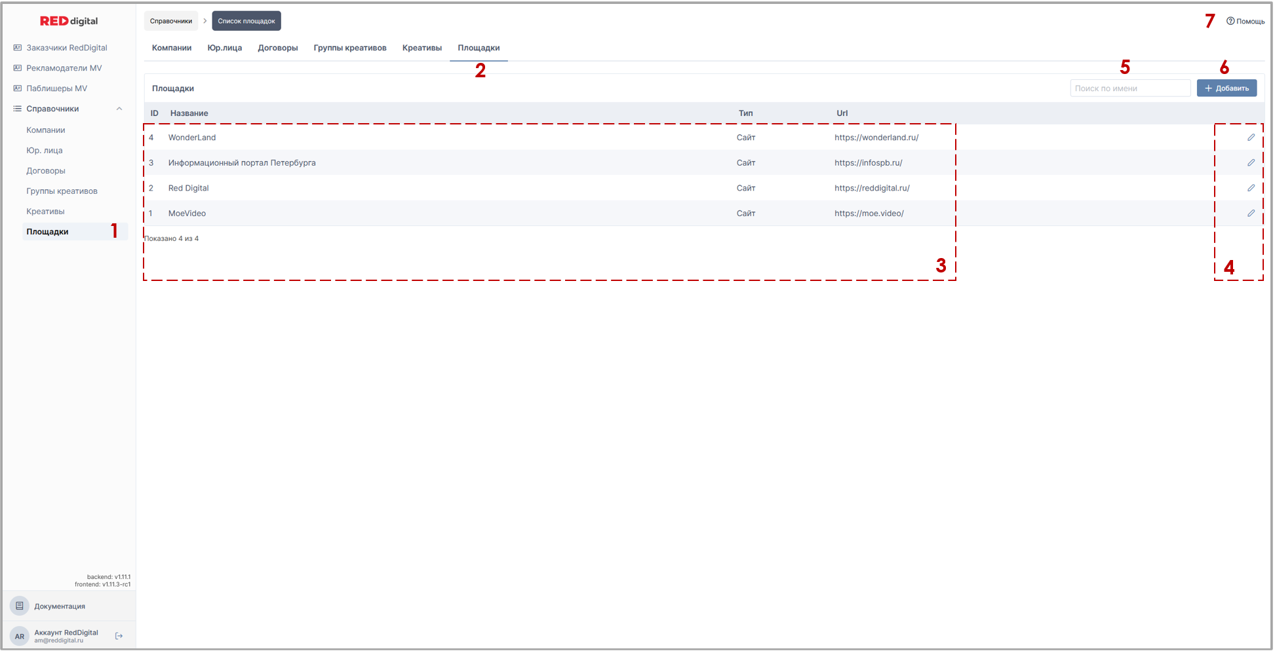Open edit pencil for Red Digital row
Viewport: 1275px width, 651px height.
[1251, 188]
